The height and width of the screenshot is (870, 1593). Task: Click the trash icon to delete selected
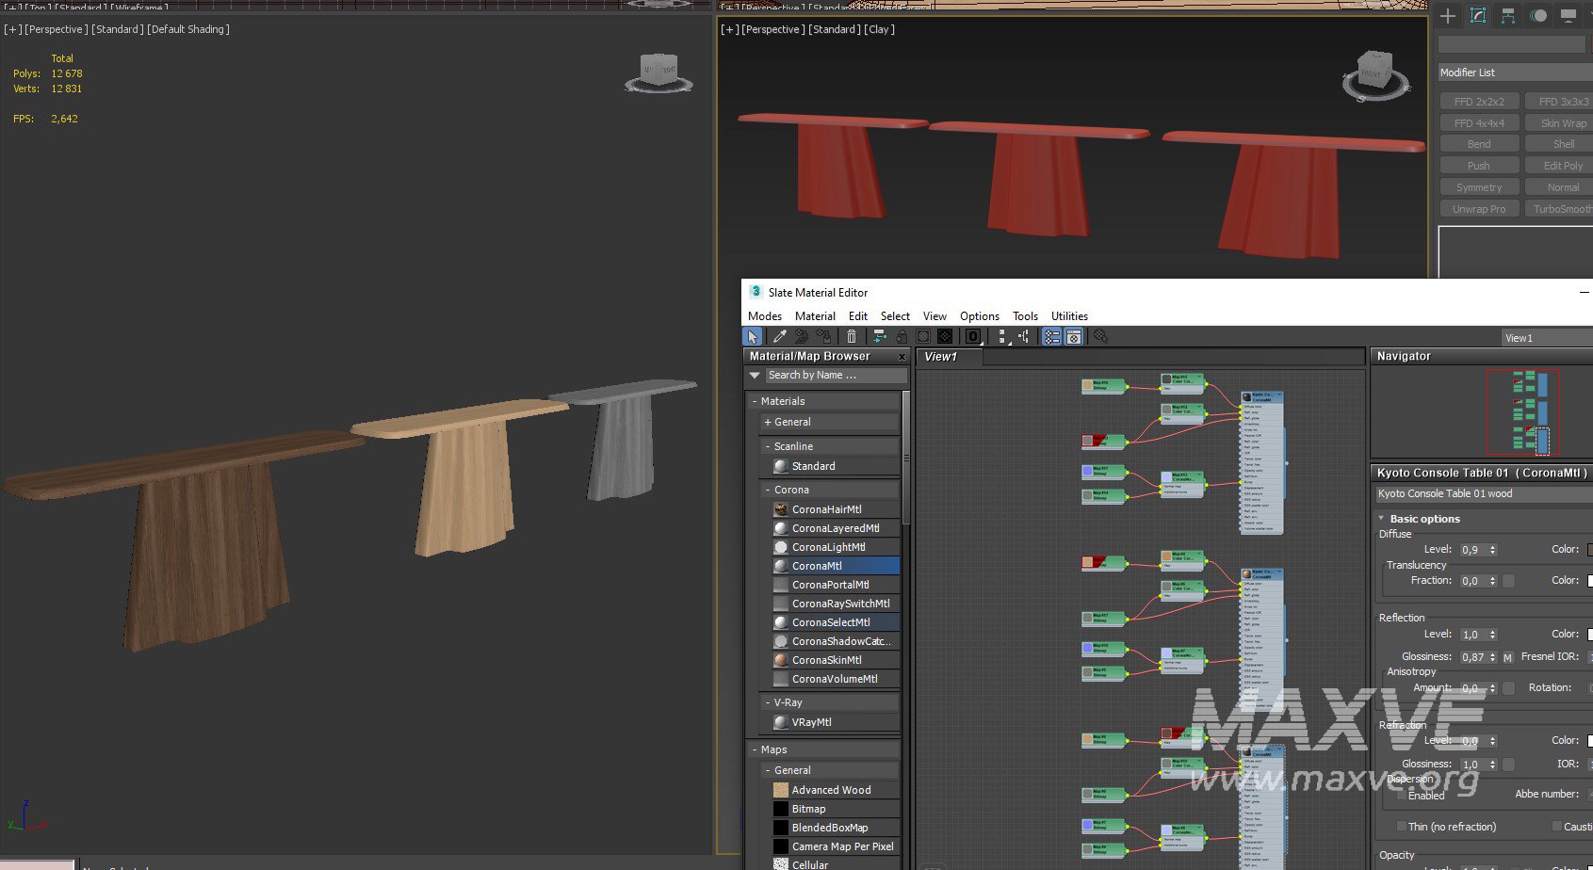coord(852,336)
